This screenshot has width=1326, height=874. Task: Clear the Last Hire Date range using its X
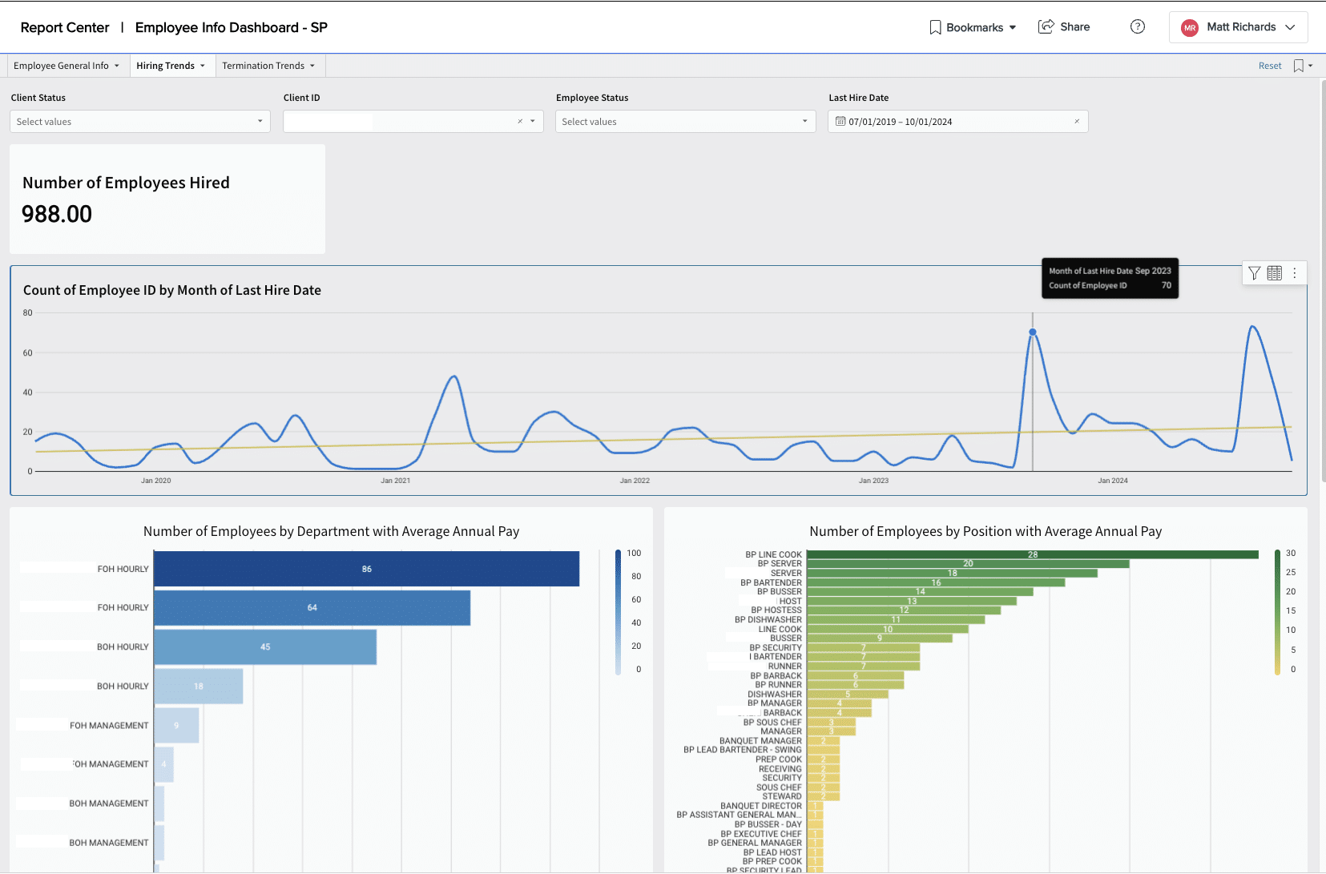[x=1077, y=121]
